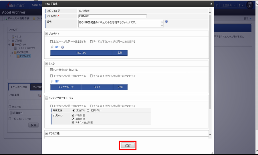Click description textarea scroll-up arrow
258x155 pixels.
(x=162, y=22)
